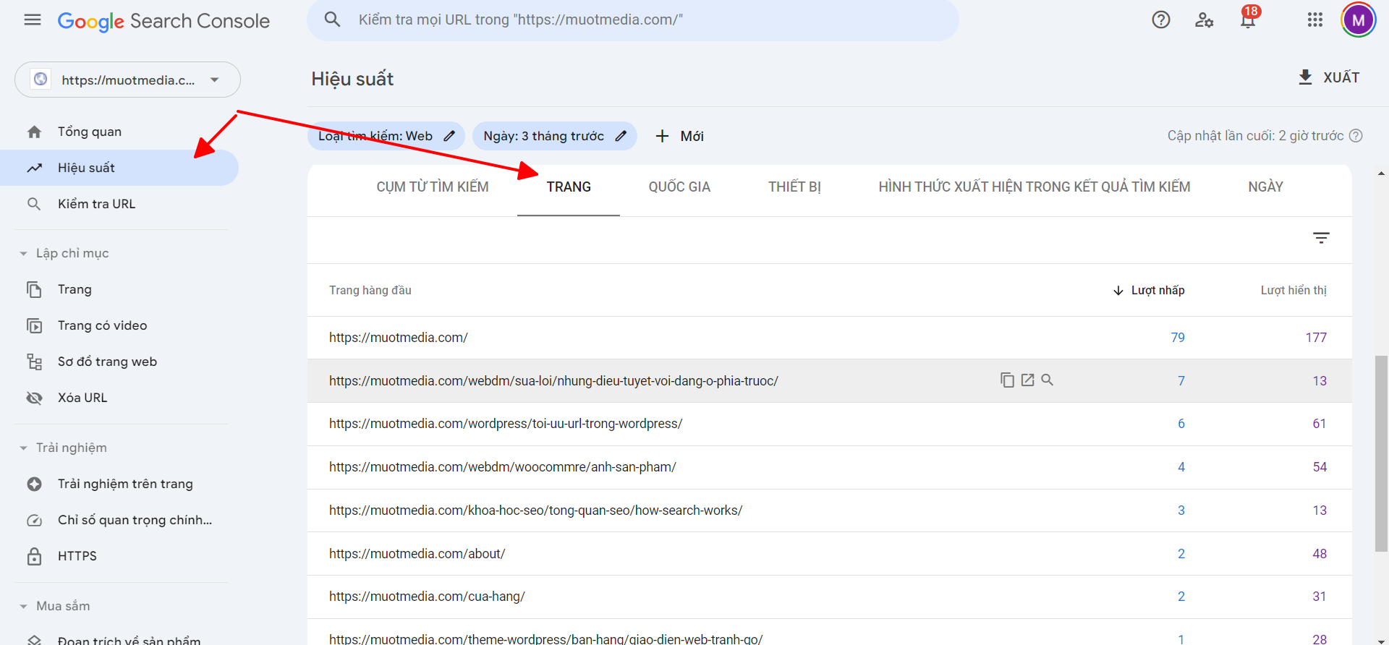Viewport: 1389px width, 645px height.
Task: Click the scrollbar up arrow
Action: coord(1381,174)
